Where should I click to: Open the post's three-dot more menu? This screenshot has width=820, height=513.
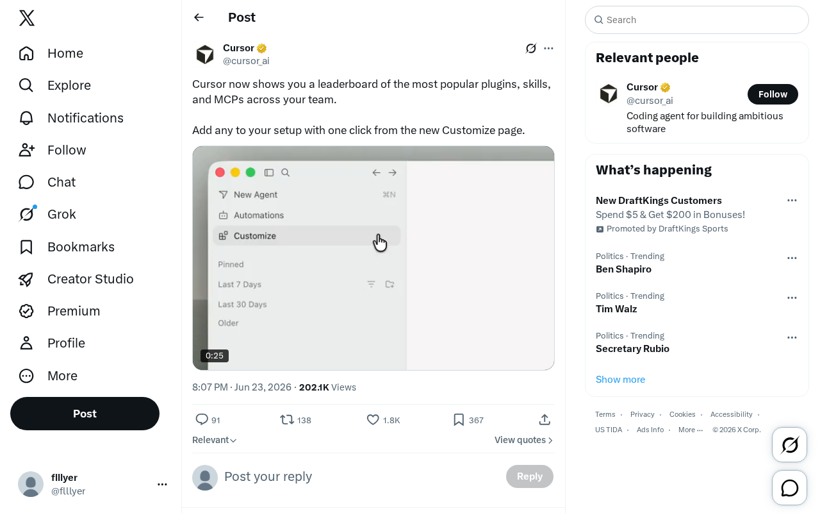coord(548,48)
